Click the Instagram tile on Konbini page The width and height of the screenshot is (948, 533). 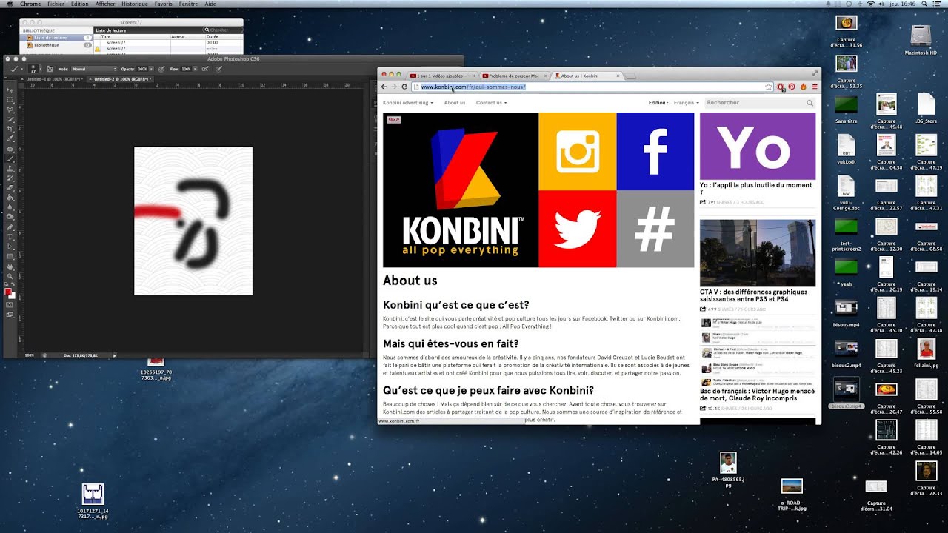click(x=577, y=151)
